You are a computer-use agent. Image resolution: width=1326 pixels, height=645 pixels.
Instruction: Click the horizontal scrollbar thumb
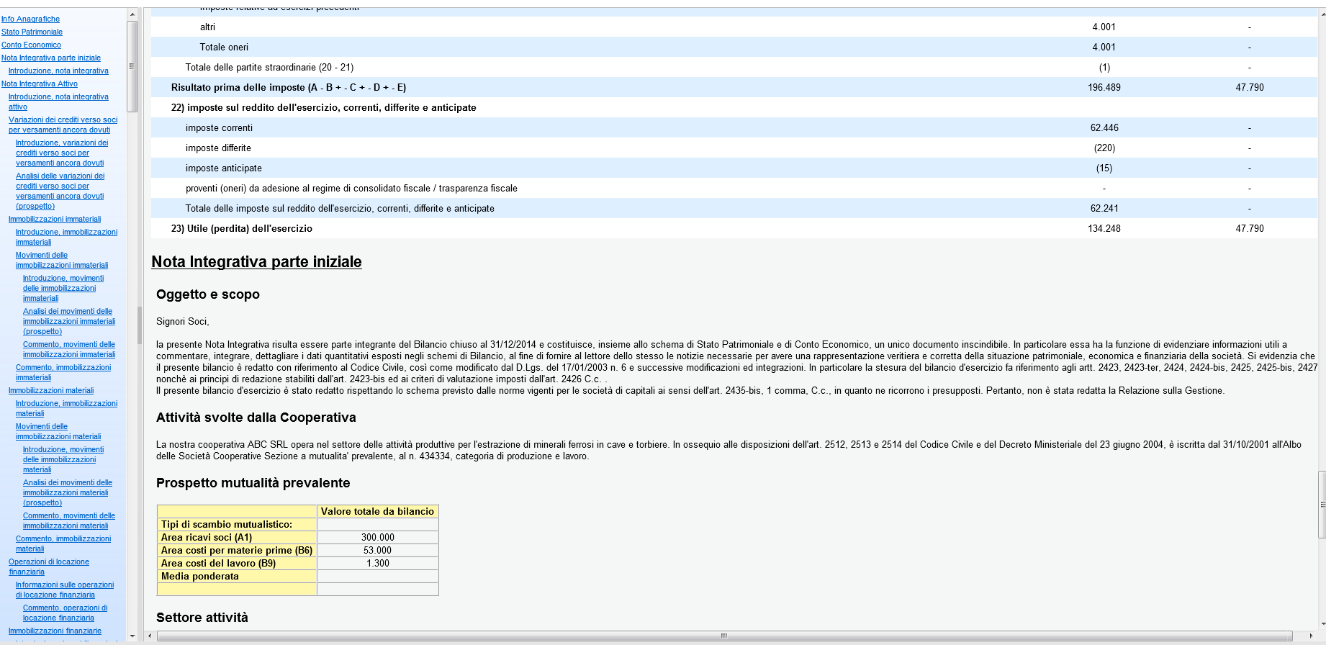tap(724, 636)
